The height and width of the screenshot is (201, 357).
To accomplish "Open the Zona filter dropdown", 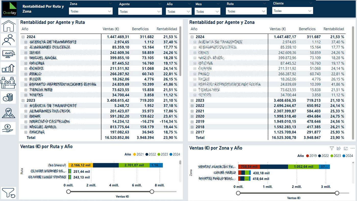I will coord(91,11).
